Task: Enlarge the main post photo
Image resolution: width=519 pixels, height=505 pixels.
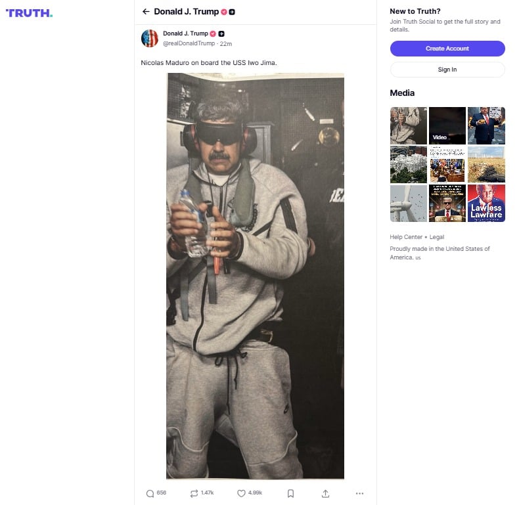Action: pos(255,276)
